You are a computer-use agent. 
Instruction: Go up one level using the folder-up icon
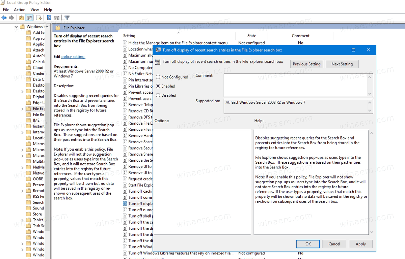coord(22,18)
